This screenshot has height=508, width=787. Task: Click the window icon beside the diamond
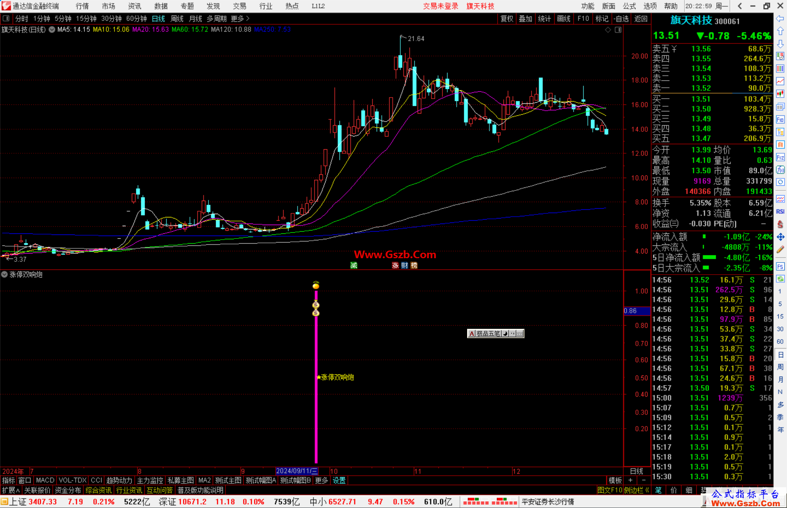(x=618, y=30)
